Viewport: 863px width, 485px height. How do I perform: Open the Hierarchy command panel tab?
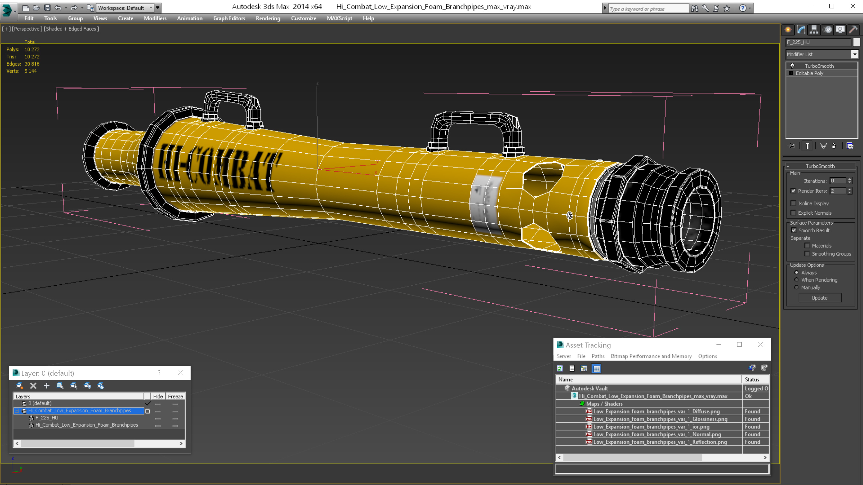tap(814, 30)
